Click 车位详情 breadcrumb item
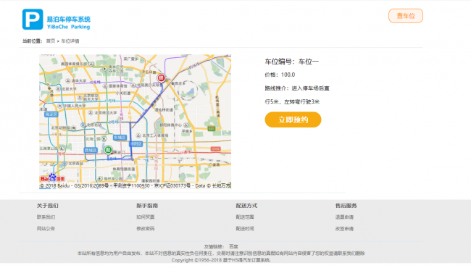Viewport: 471px width, 268px height. pyautogui.click(x=70, y=41)
